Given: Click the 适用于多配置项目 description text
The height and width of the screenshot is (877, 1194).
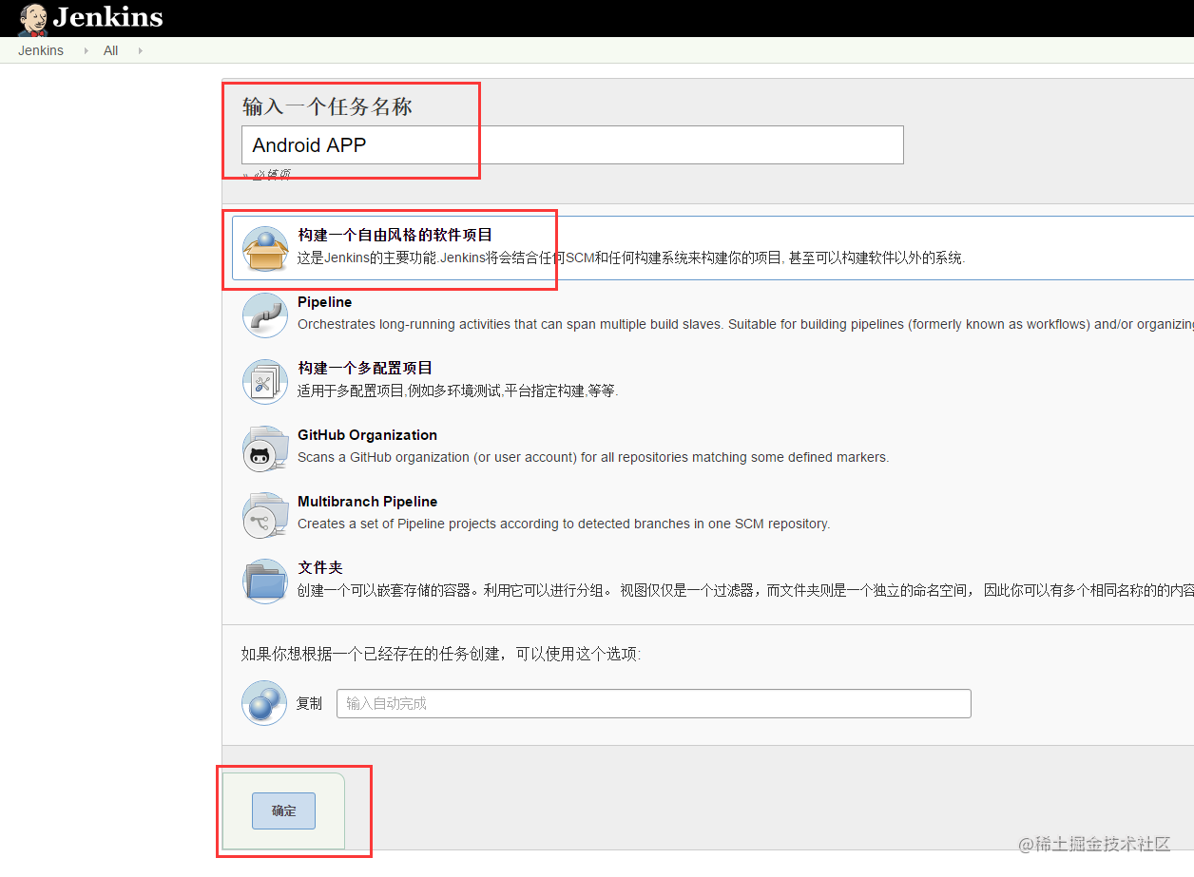Looking at the screenshot, I should click(458, 391).
